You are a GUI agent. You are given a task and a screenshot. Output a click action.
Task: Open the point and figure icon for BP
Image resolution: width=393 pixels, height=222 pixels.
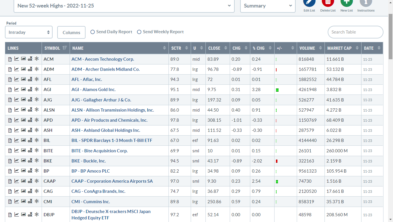coord(30,171)
